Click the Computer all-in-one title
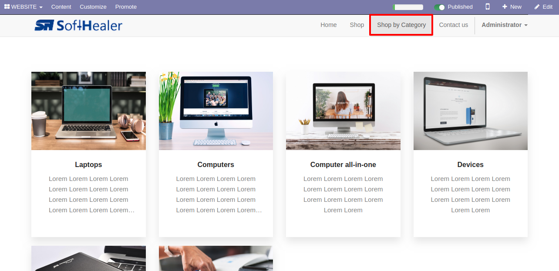 pyautogui.click(x=343, y=164)
